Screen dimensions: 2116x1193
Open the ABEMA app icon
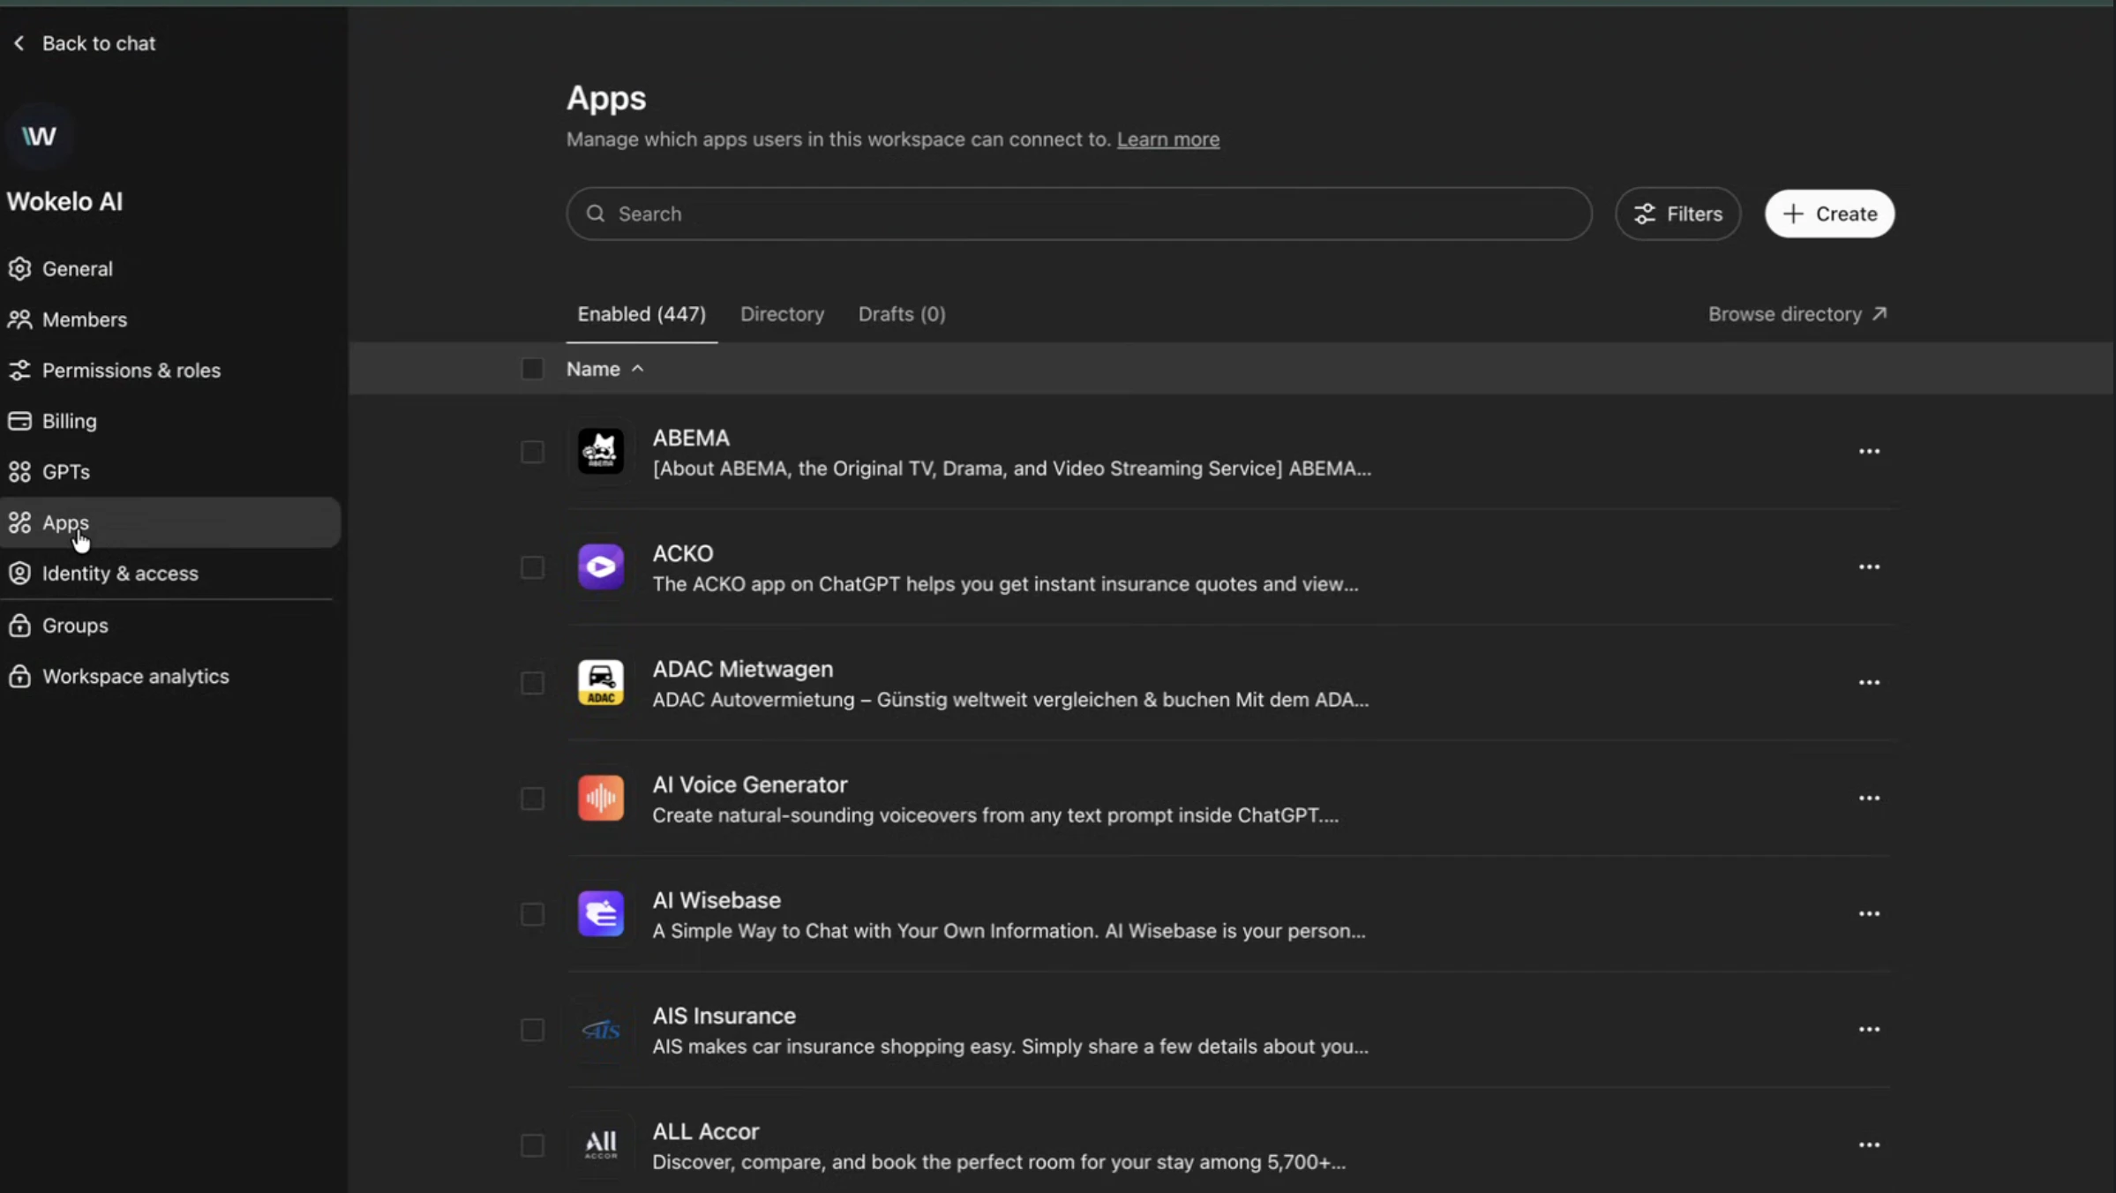pos(601,451)
